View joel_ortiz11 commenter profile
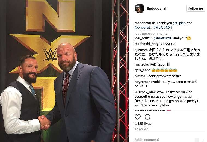207x142 pixels. tap(144, 38)
